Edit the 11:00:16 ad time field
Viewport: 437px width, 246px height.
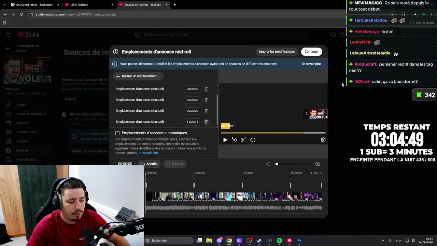[192, 122]
